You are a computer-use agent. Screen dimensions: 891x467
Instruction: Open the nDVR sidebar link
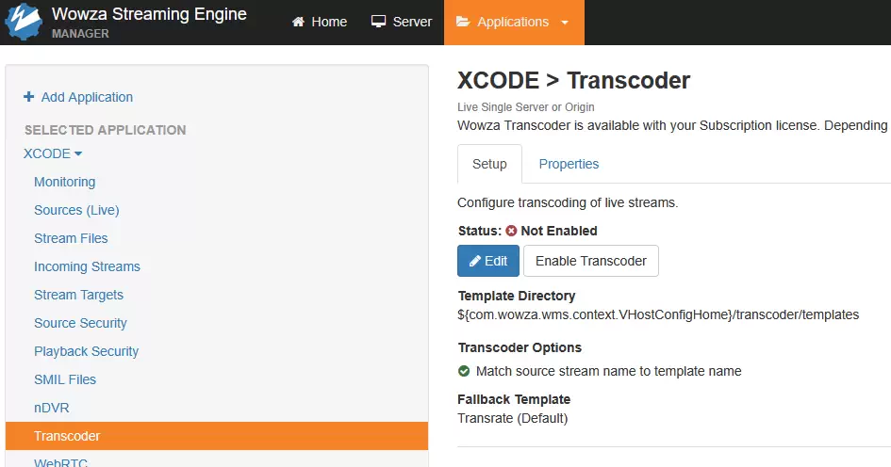point(52,408)
